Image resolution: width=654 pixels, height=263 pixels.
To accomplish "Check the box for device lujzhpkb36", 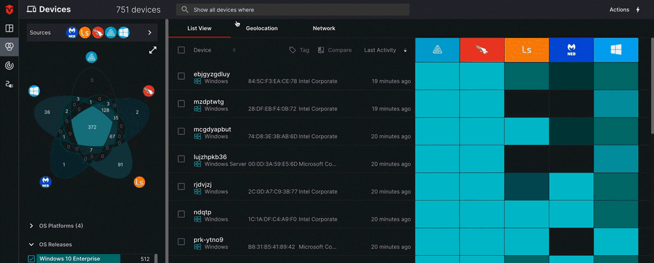I will [181, 159].
